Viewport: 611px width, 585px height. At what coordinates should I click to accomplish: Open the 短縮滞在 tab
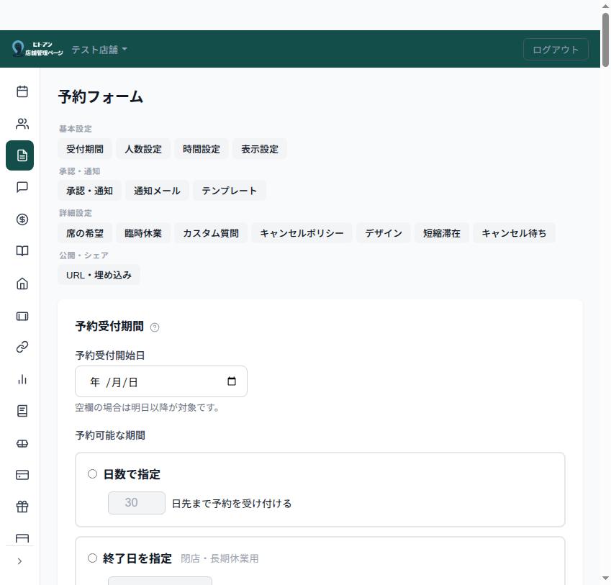point(442,233)
